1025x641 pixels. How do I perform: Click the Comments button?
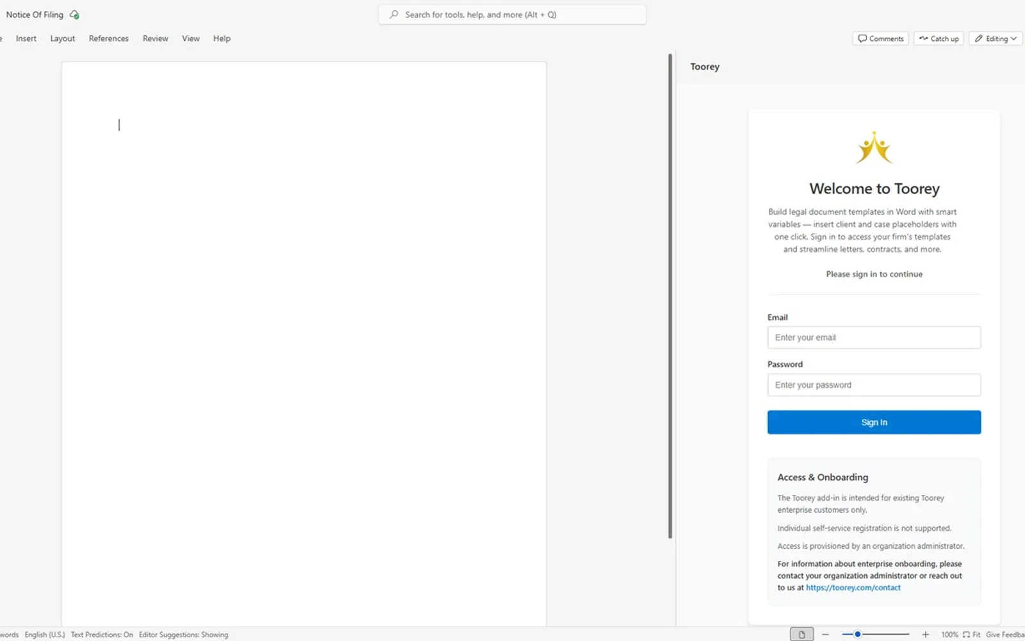(x=881, y=38)
